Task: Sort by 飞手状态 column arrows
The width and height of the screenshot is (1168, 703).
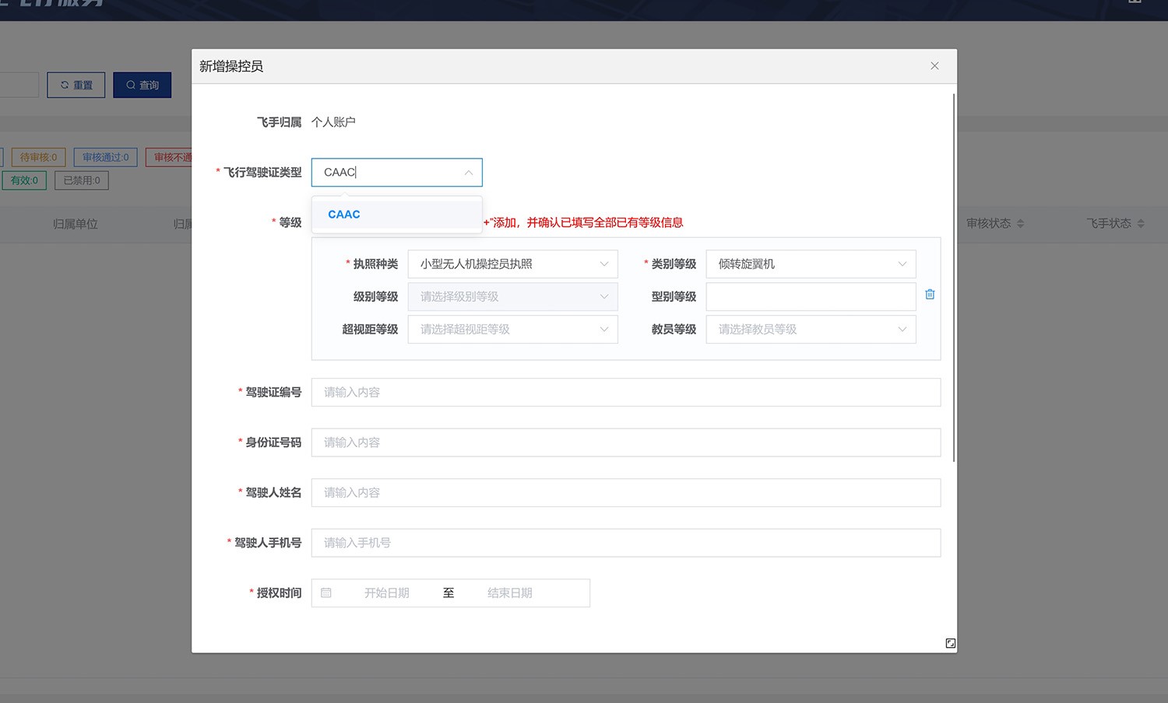Action: pyautogui.click(x=1141, y=224)
